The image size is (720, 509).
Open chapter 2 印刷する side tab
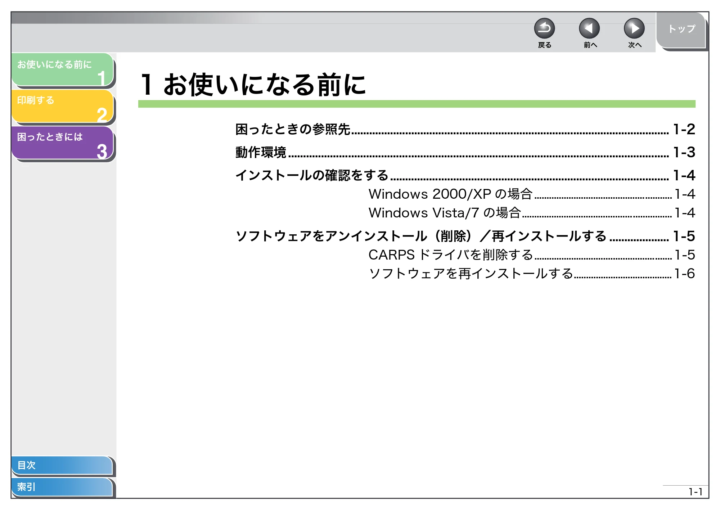click(63, 106)
